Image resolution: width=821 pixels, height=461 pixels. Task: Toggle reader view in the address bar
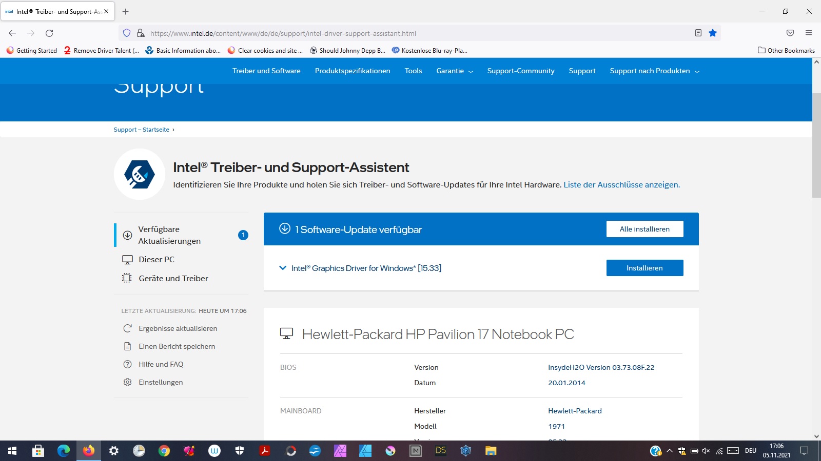point(698,33)
